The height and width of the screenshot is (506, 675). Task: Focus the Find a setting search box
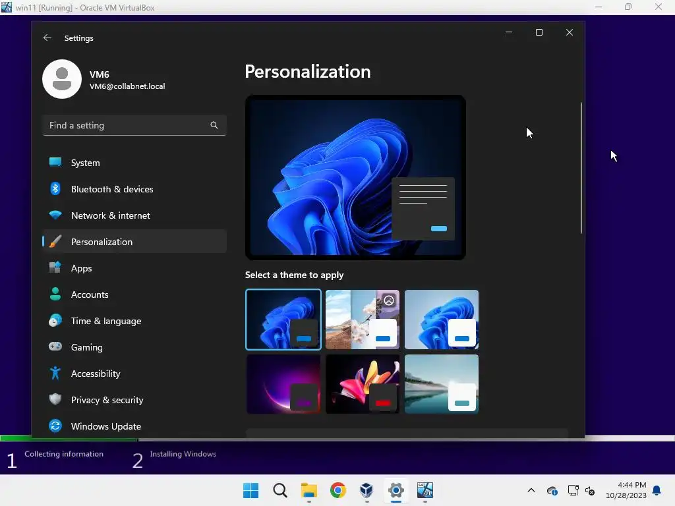pos(134,125)
